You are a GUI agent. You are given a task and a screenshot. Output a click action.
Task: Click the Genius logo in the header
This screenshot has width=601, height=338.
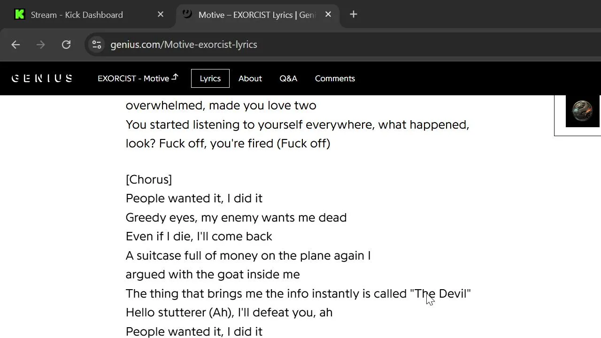(x=42, y=78)
